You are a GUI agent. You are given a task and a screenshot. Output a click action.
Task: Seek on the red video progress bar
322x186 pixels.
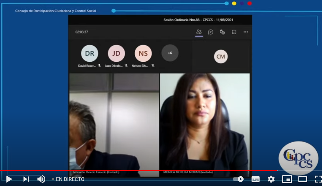138,170
